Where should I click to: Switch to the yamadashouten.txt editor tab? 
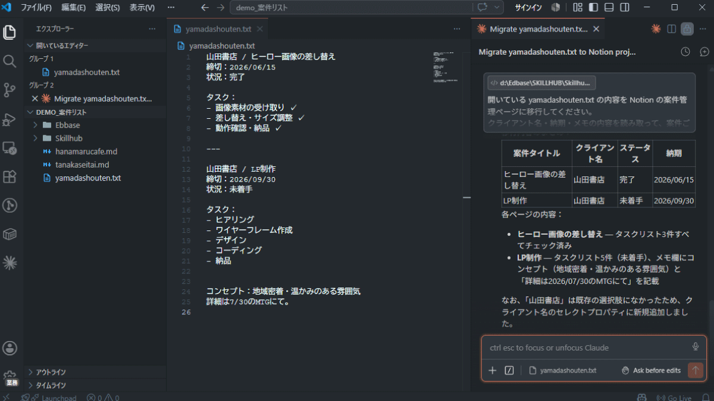click(x=218, y=29)
